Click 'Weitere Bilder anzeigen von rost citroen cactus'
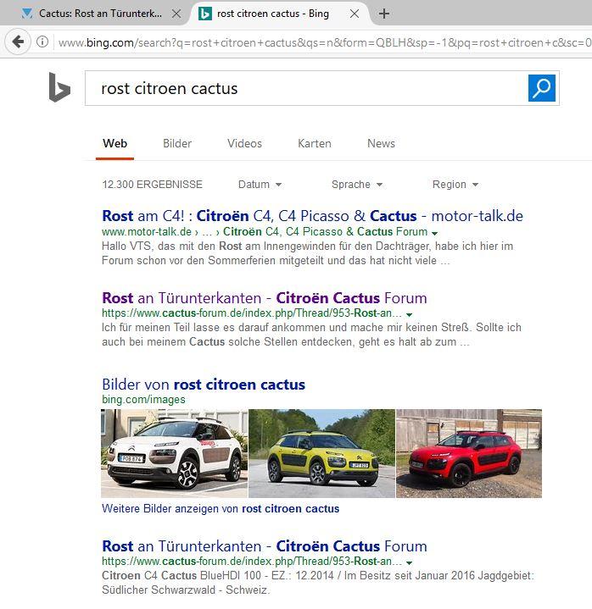The height and width of the screenshot is (609, 592). tap(221, 508)
